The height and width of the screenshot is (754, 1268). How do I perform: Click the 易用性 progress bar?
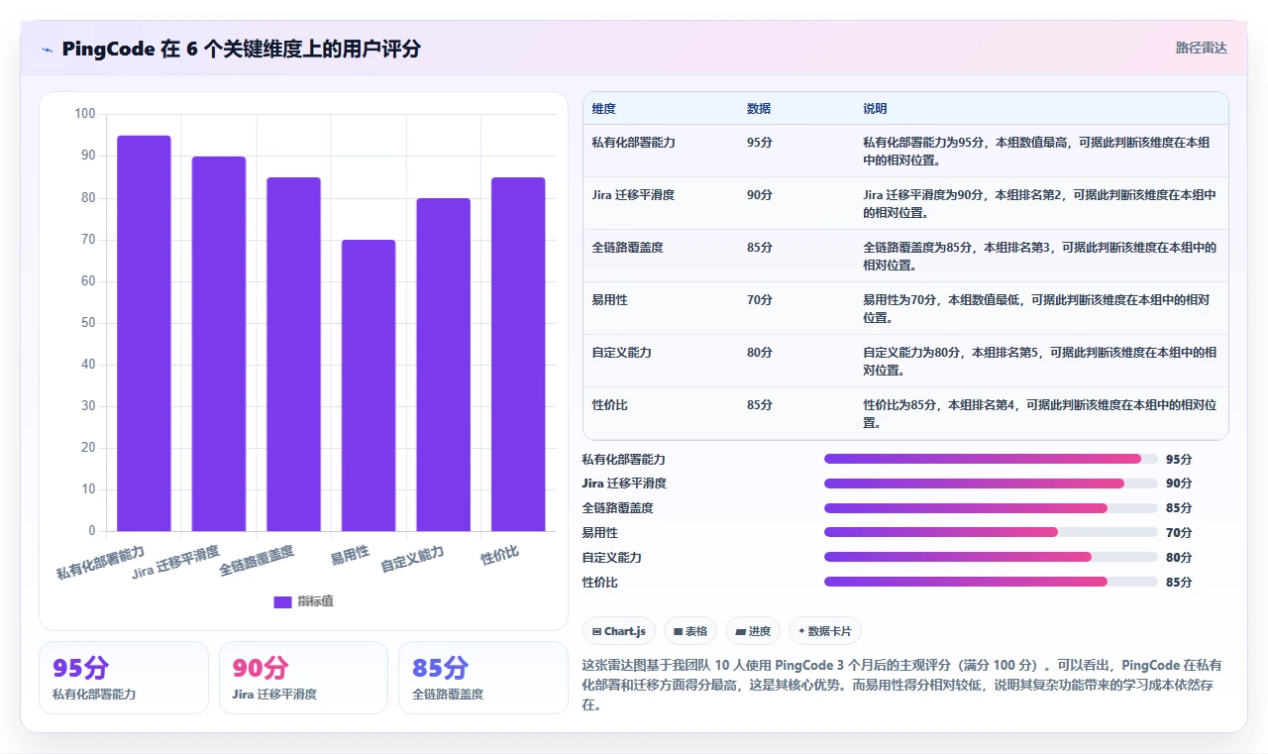tap(991, 532)
